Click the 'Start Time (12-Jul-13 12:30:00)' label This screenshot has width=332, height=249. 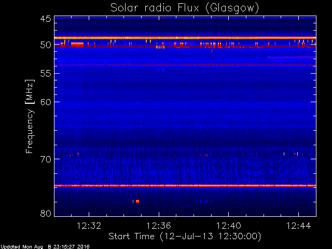(185, 237)
